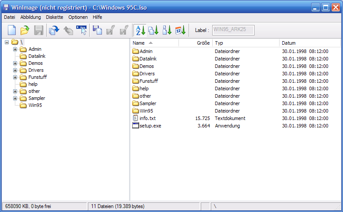Expand the Sampler tree node

pos(15,98)
